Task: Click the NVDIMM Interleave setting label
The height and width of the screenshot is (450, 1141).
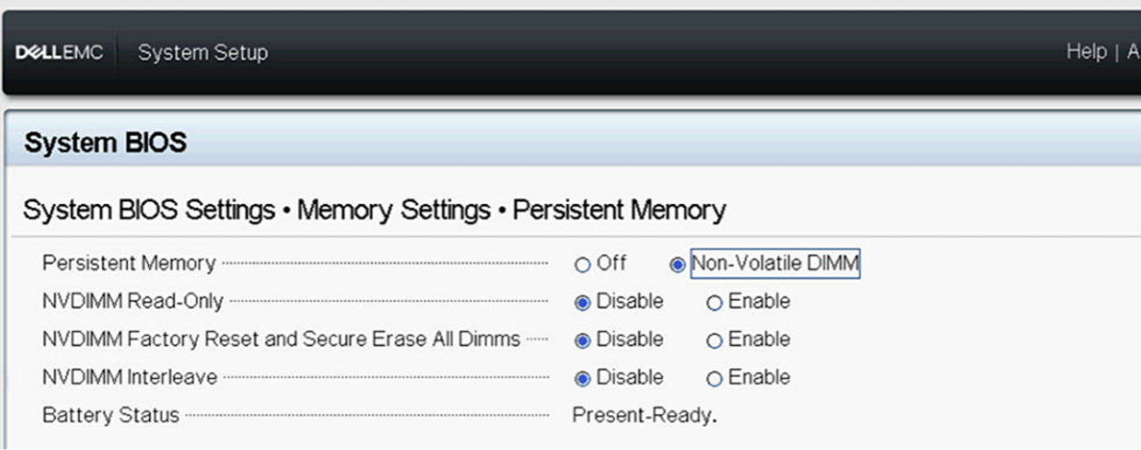Action: (130, 378)
